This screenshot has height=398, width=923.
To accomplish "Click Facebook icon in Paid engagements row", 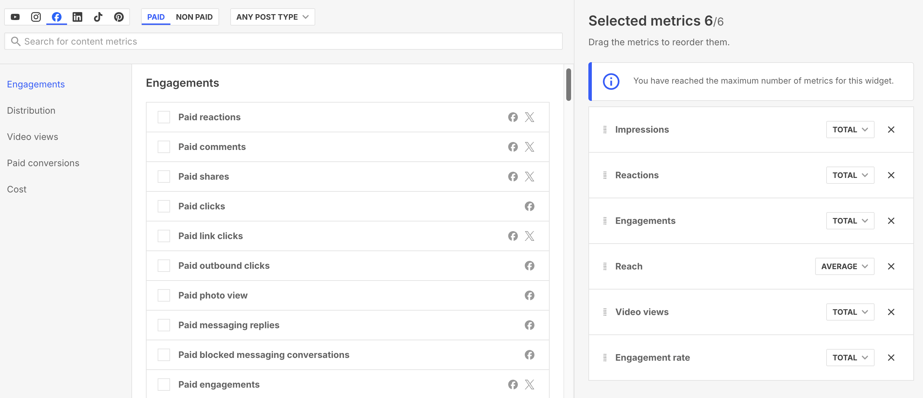I will 513,385.
